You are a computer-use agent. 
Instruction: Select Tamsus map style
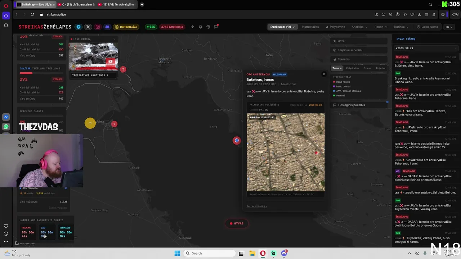pos(337,68)
